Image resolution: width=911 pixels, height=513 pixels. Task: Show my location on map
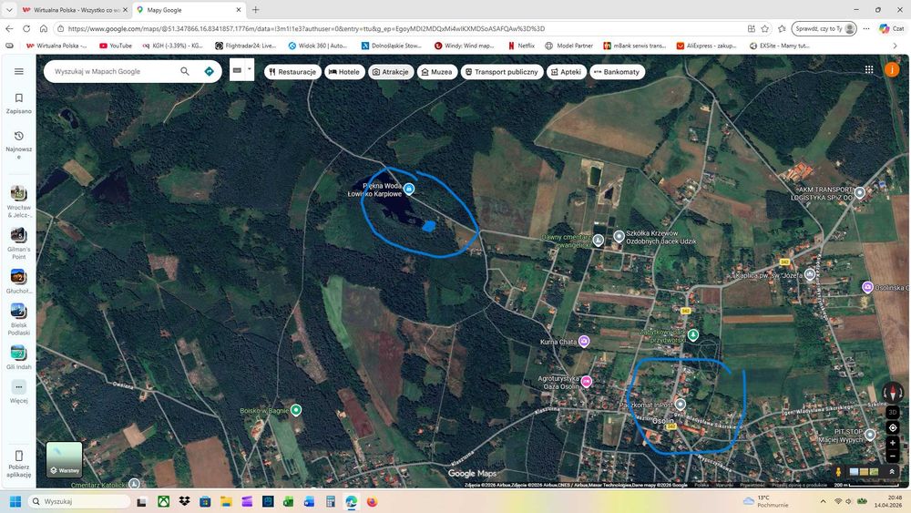pyautogui.click(x=893, y=428)
